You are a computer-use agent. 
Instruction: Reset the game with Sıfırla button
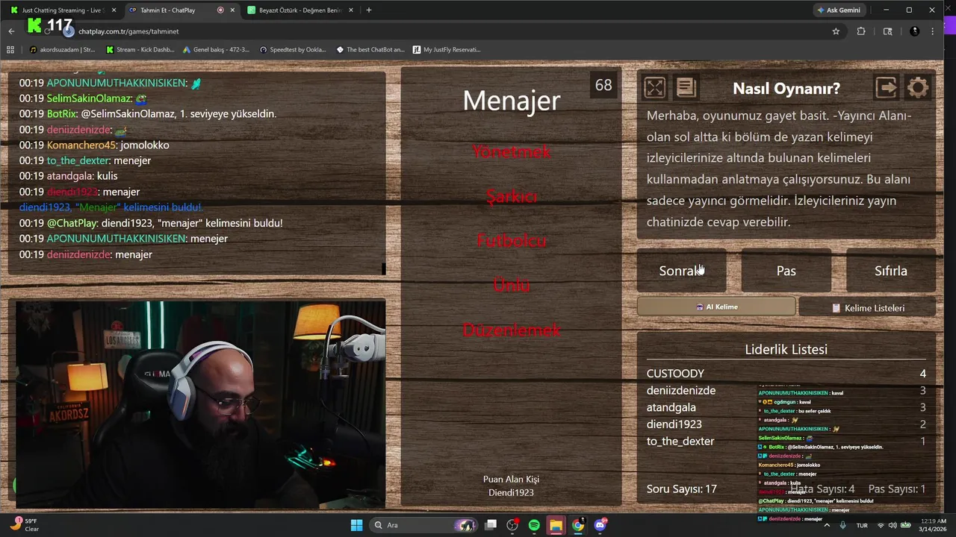(x=890, y=271)
